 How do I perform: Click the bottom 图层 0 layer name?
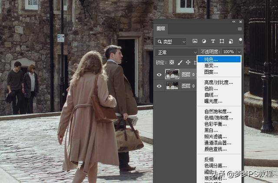pos(188,86)
